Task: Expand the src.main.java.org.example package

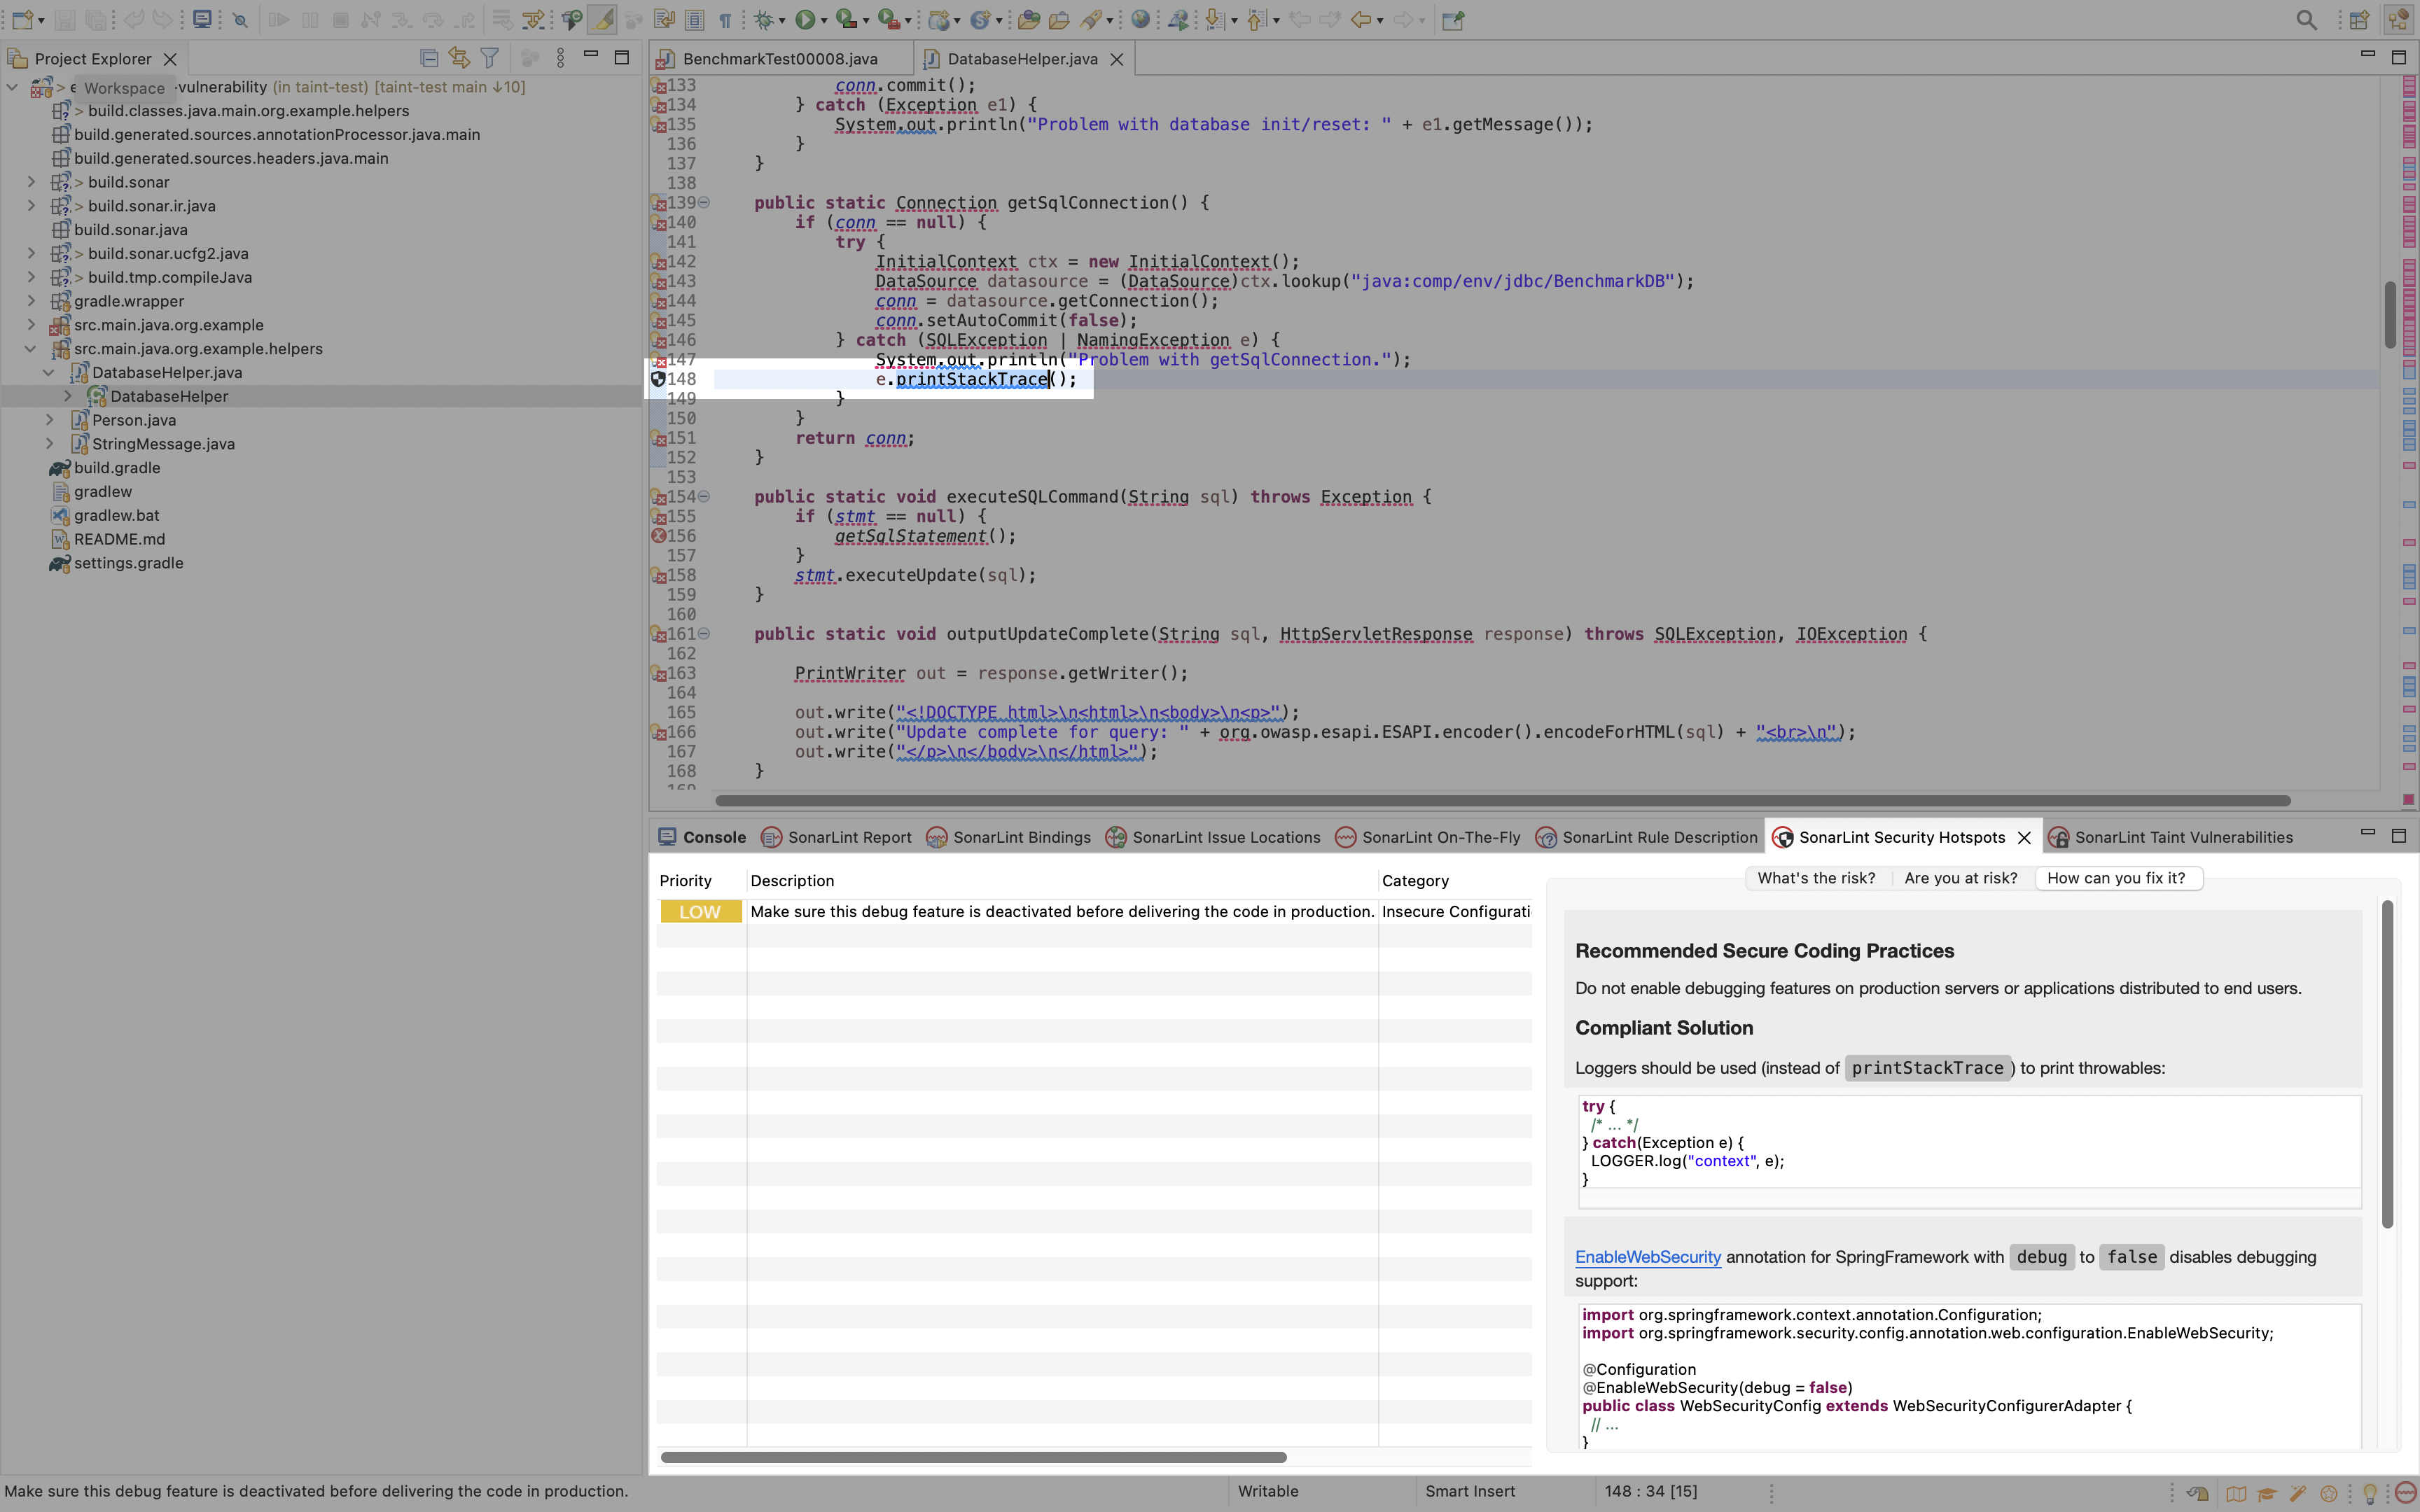Action: pyautogui.click(x=31, y=325)
